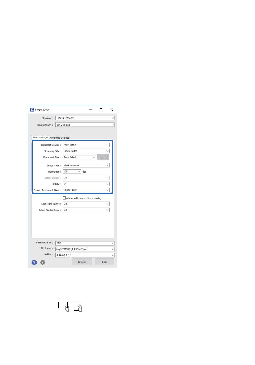255x365 pixels.
Task: Expand the Image Format dropdown
Action: pos(85,243)
